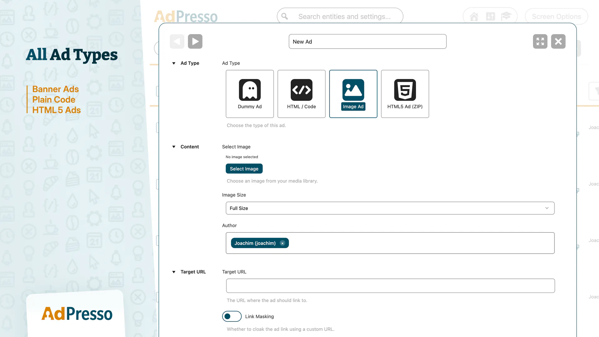Close the New Ad dialog
The height and width of the screenshot is (337, 599).
click(x=558, y=42)
